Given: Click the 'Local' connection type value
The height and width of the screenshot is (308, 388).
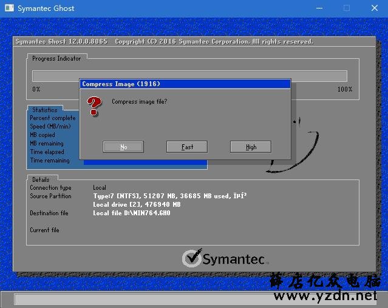Looking at the screenshot, I should [x=100, y=187].
